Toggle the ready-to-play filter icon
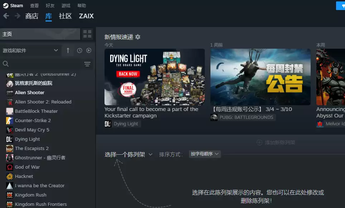The height and width of the screenshot is (208, 345). click(89, 50)
